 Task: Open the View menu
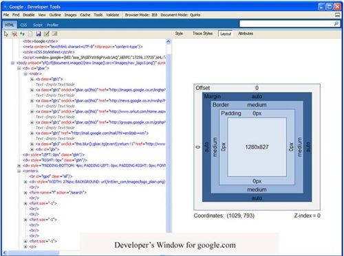(x=42, y=15)
